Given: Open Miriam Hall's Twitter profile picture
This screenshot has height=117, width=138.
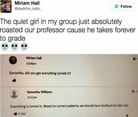Looking at the screenshot, I should [6, 6].
